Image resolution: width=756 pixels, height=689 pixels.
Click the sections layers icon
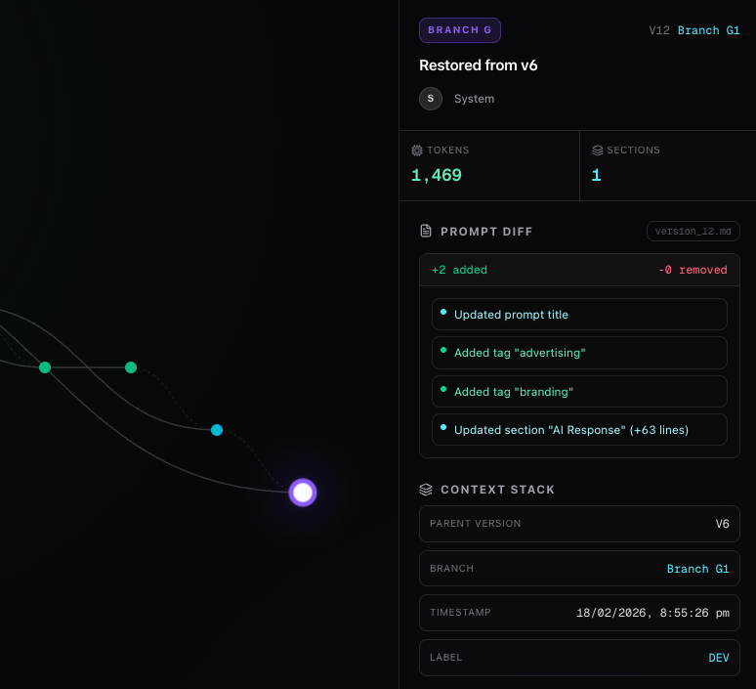click(x=598, y=151)
